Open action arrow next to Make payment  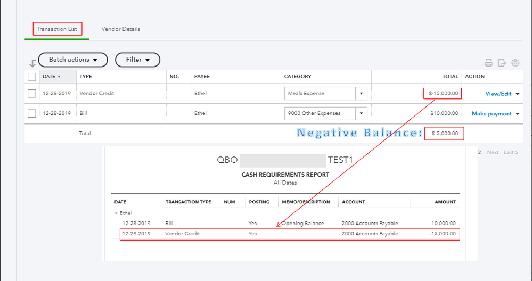point(518,114)
